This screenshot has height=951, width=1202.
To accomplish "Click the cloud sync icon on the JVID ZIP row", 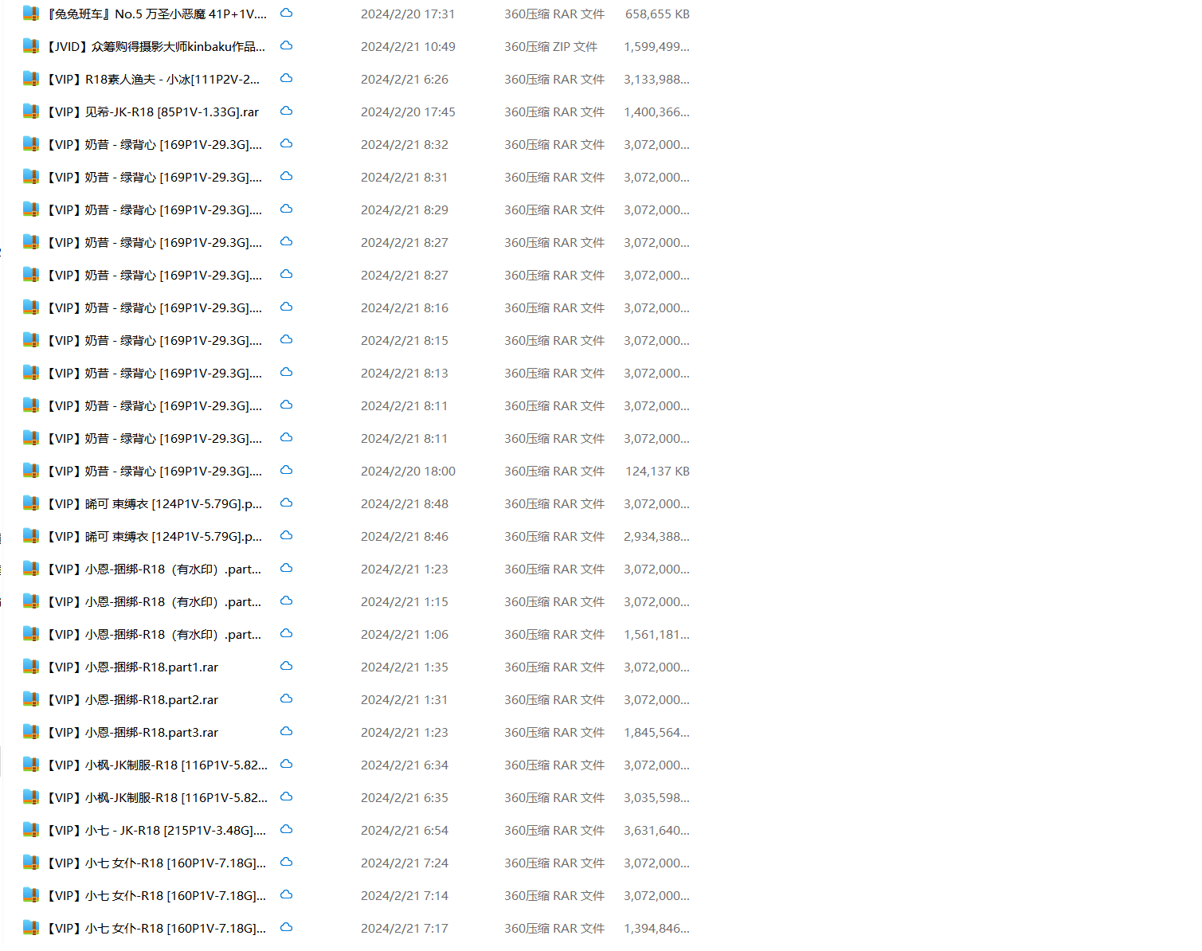I will [287, 46].
